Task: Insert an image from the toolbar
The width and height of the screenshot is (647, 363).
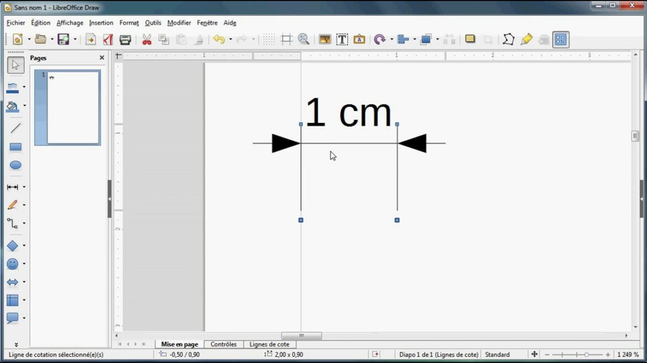Action: click(x=325, y=39)
